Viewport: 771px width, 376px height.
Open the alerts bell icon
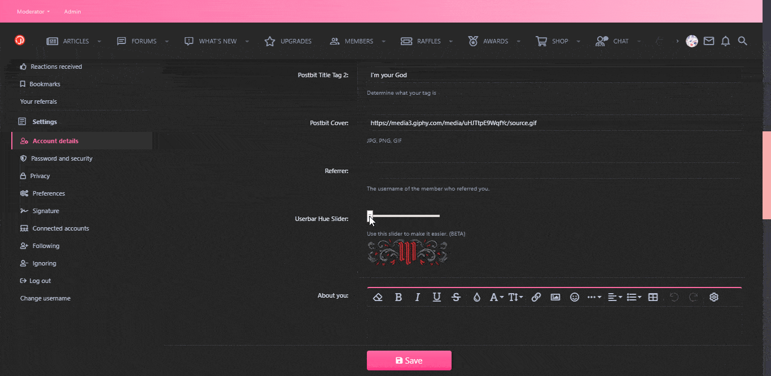pos(726,41)
